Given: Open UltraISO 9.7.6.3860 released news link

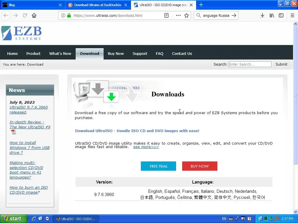Looking at the screenshot, I should [29, 110].
